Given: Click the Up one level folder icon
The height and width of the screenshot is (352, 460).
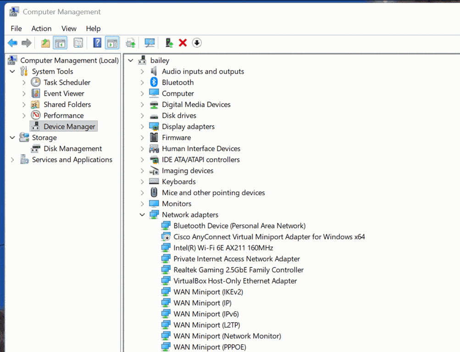Looking at the screenshot, I should click(45, 43).
